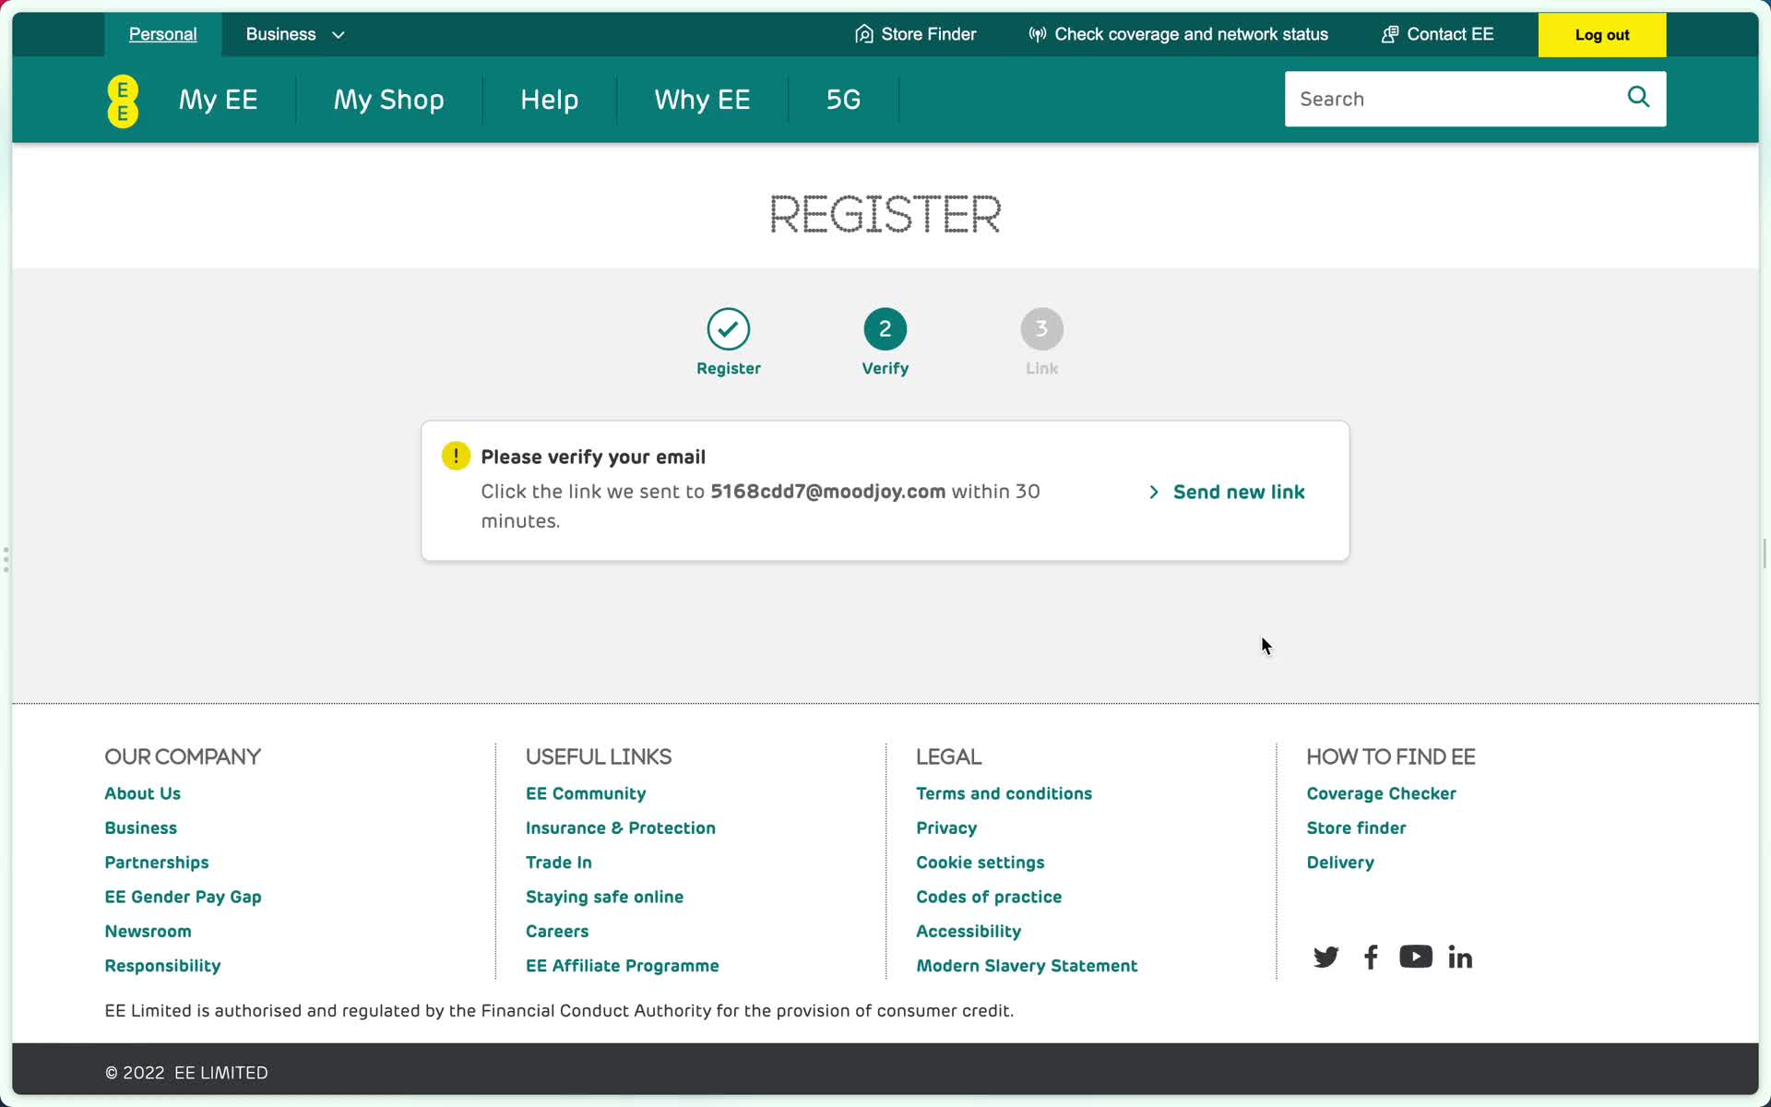Open the Contact EE link
1771x1107 pixels.
pyautogui.click(x=1450, y=34)
